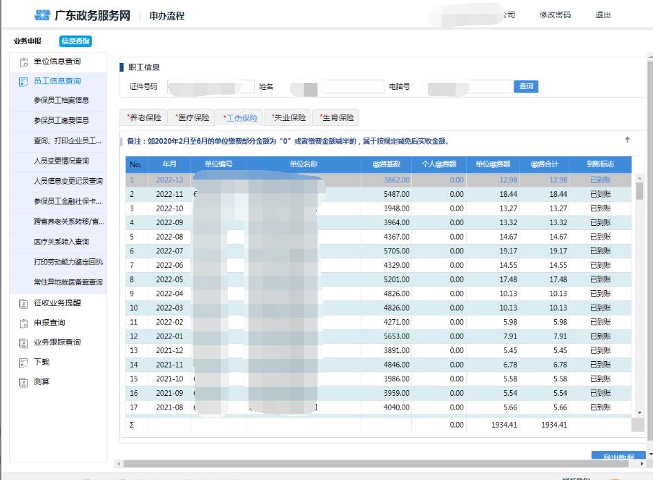653x480 pixels.
Task: Sort by the 缴费合计 column header
Action: pyautogui.click(x=545, y=164)
